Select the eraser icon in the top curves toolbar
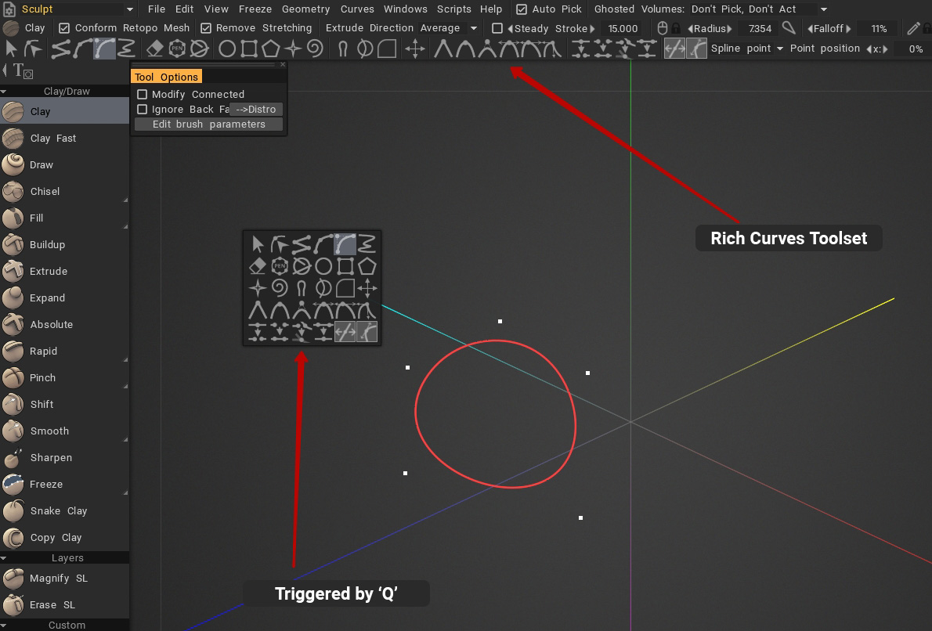This screenshot has width=932, height=631. point(155,49)
